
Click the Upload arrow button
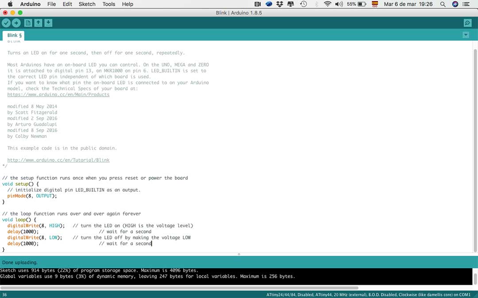pyautogui.click(x=16, y=23)
